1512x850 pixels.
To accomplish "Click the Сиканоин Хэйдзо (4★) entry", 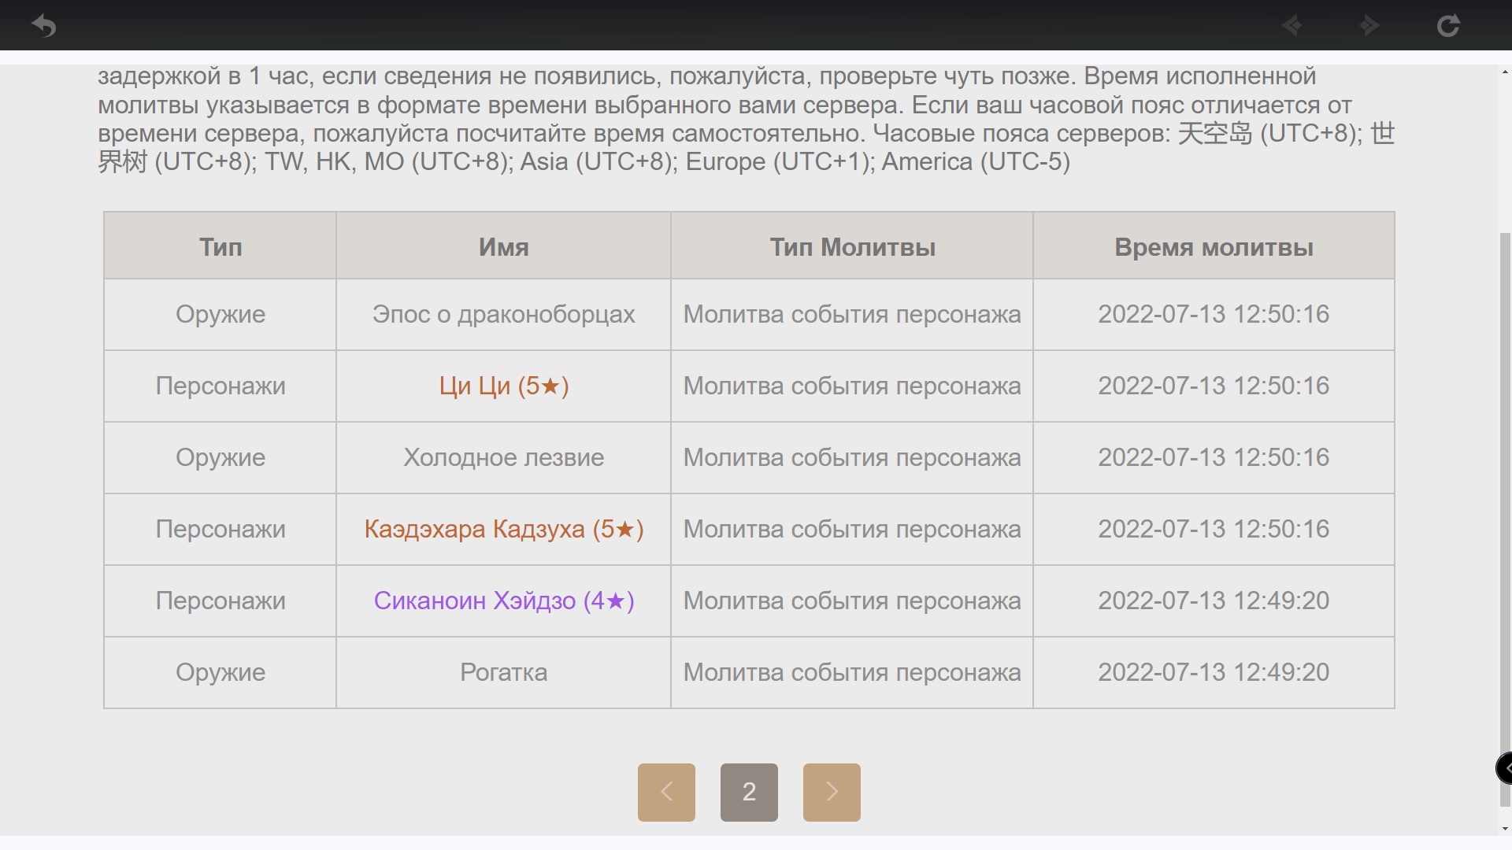I will pyautogui.click(x=504, y=601).
